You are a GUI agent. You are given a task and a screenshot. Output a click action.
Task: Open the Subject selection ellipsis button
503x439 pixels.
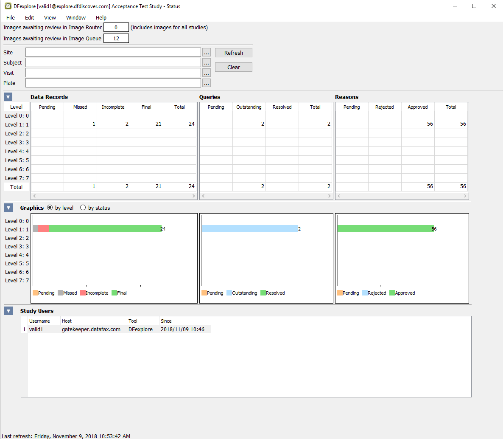[x=207, y=63]
